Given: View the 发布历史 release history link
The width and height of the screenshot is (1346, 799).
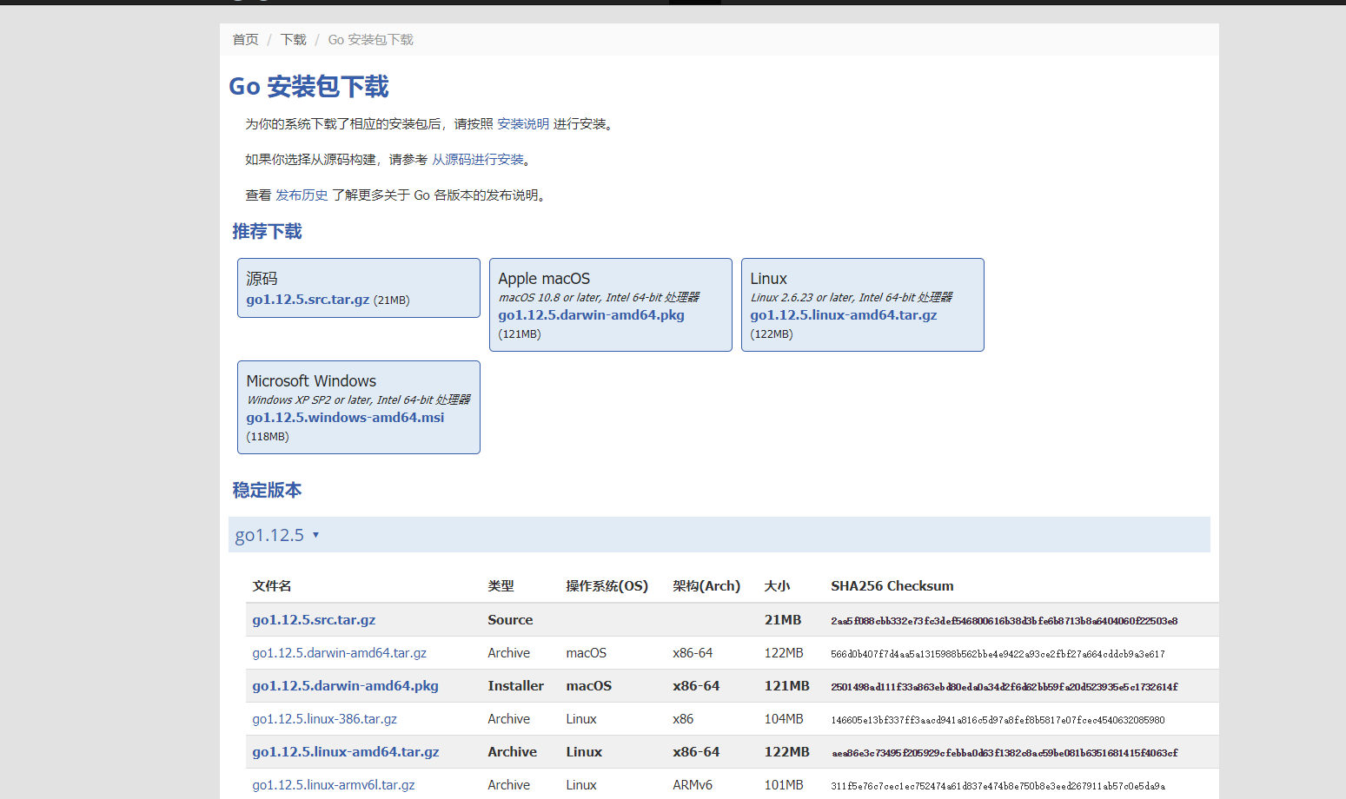Looking at the screenshot, I should pos(302,195).
